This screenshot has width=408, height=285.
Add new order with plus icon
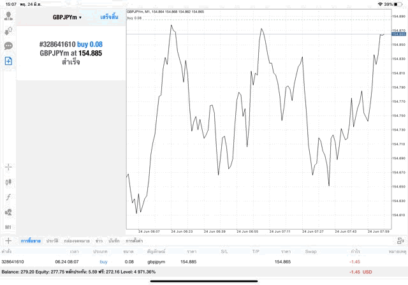8,241
